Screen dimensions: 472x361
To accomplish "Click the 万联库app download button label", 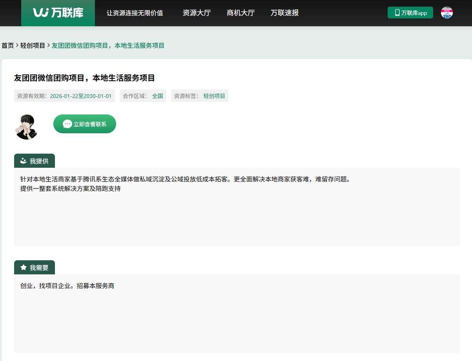I will click(414, 13).
